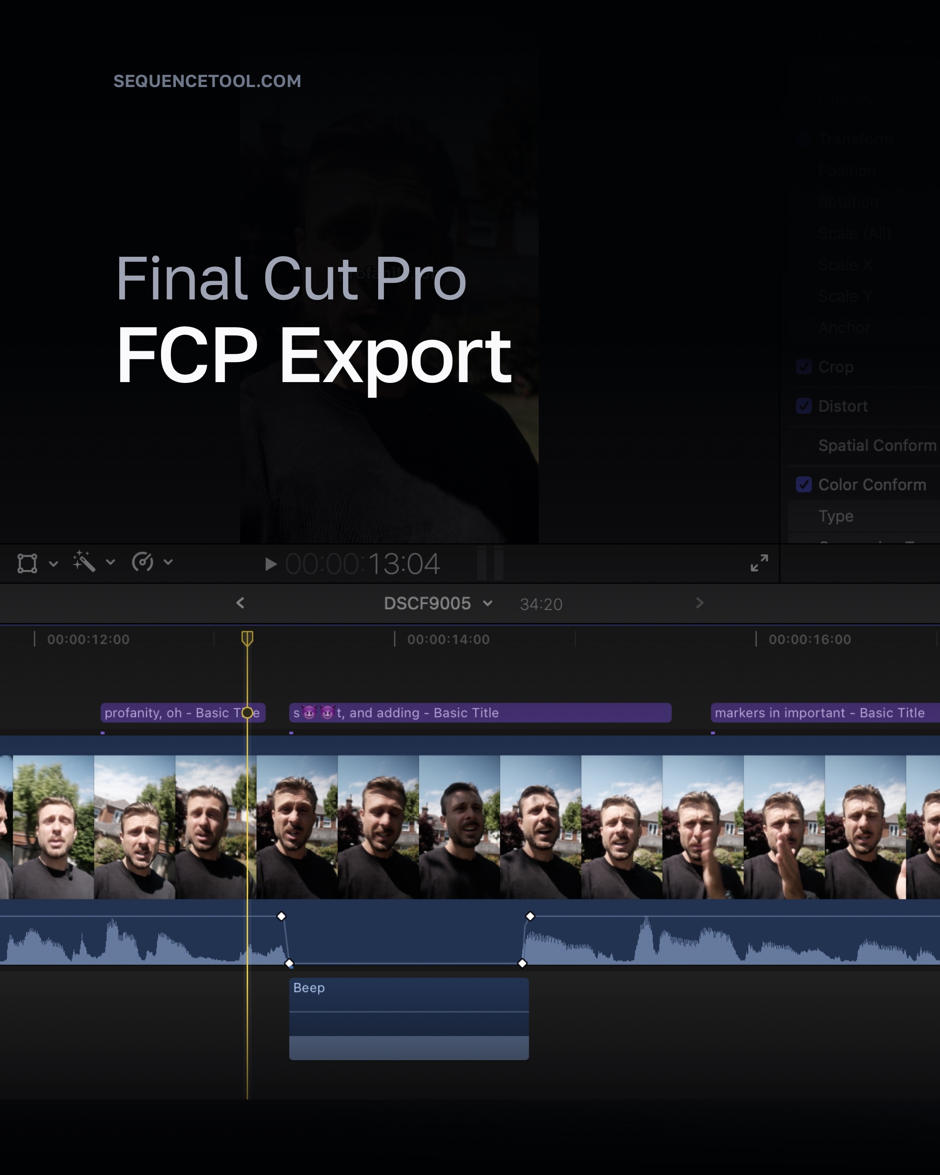The image size is (940, 1175).
Task: Click the upper-right audio keyframe diamond
Action: click(530, 916)
